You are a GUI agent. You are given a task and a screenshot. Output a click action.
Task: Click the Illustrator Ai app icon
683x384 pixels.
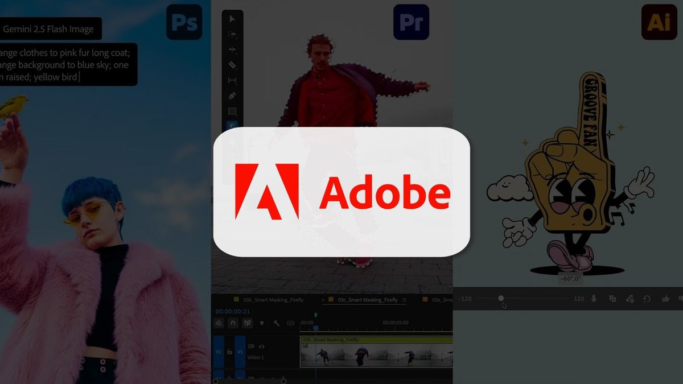point(659,22)
